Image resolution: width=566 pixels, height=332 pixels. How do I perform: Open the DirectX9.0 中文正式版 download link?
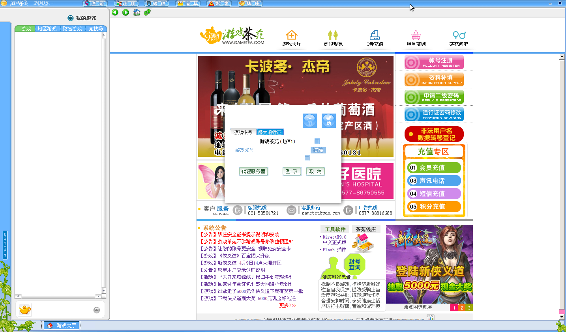(334, 240)
